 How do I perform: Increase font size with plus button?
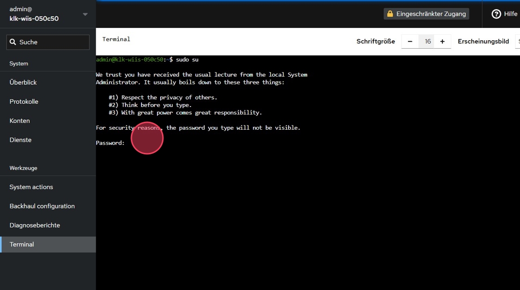point(442,42)
